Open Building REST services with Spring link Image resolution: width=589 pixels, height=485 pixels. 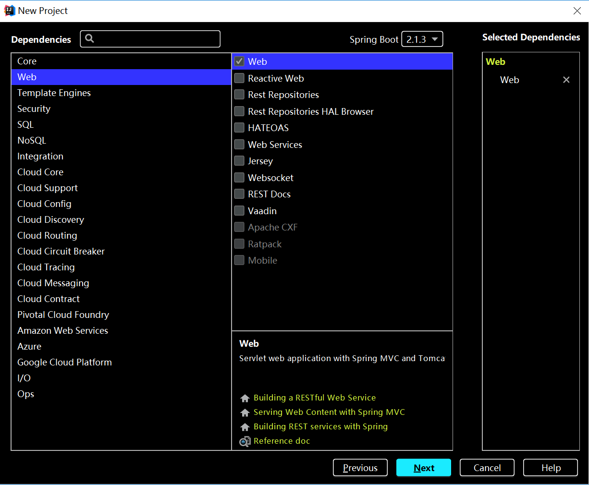coord(320,426)
